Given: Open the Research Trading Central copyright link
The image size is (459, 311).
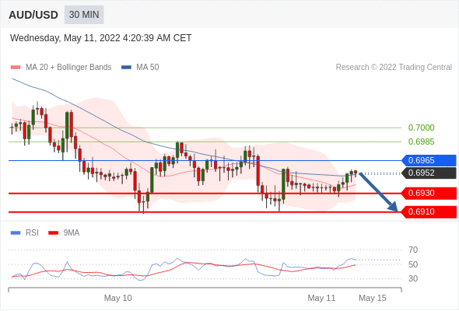Looking at the screenshot, I should pyautogui.click(x=394, y=68).
